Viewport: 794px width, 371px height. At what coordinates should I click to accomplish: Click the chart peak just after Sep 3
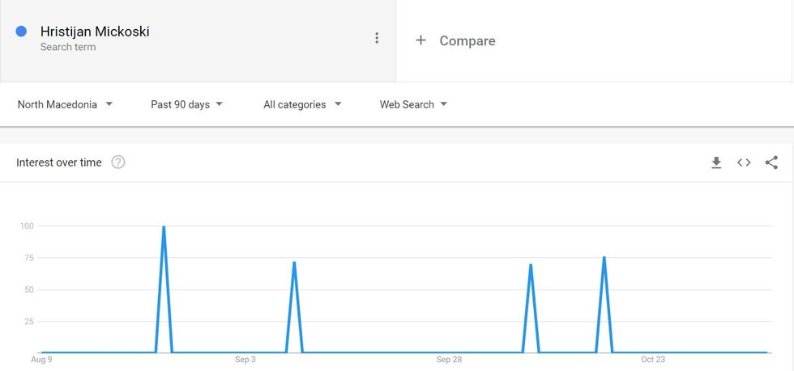294,263
